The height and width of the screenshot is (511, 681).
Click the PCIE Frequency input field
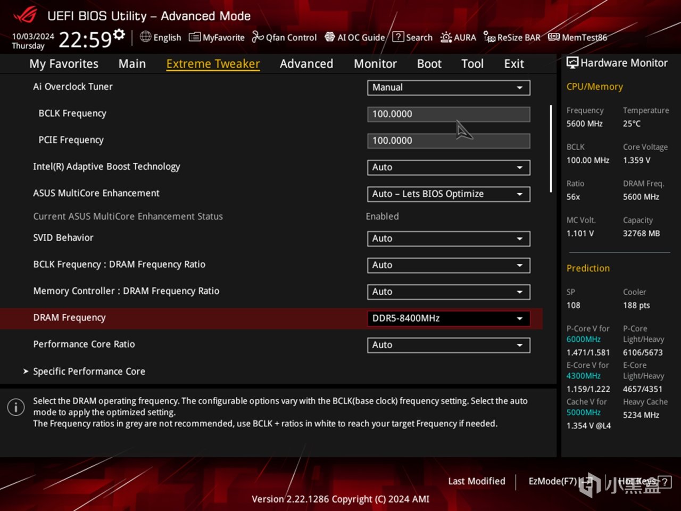449,141
